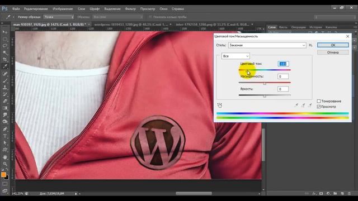Image resolution: width=358 pixels, height=201 pixels.
Task: Click the Насыщенность slider handle
Action: coord(265,84)
